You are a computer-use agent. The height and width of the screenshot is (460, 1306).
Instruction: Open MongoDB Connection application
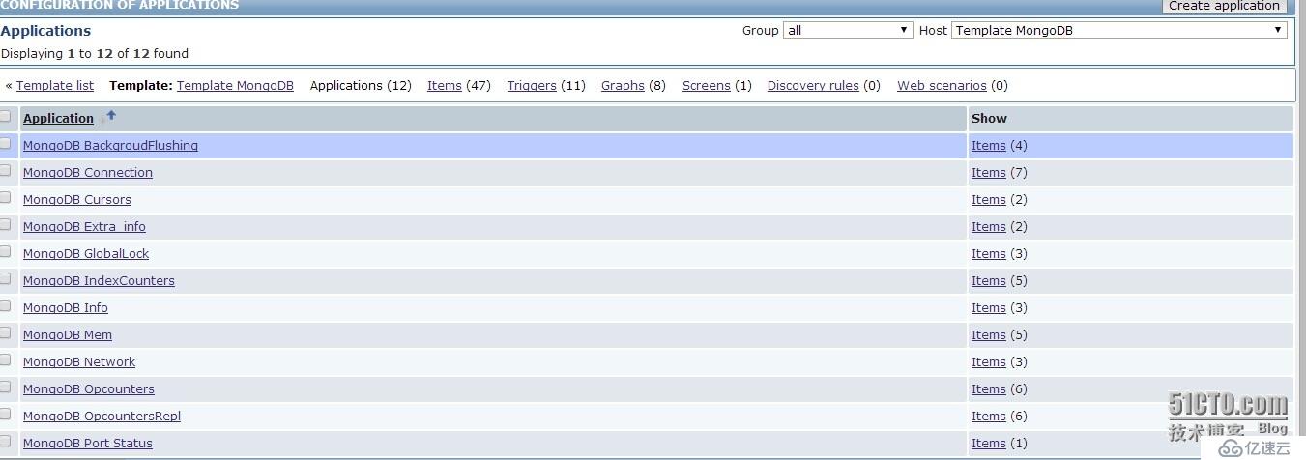point(88,172)
